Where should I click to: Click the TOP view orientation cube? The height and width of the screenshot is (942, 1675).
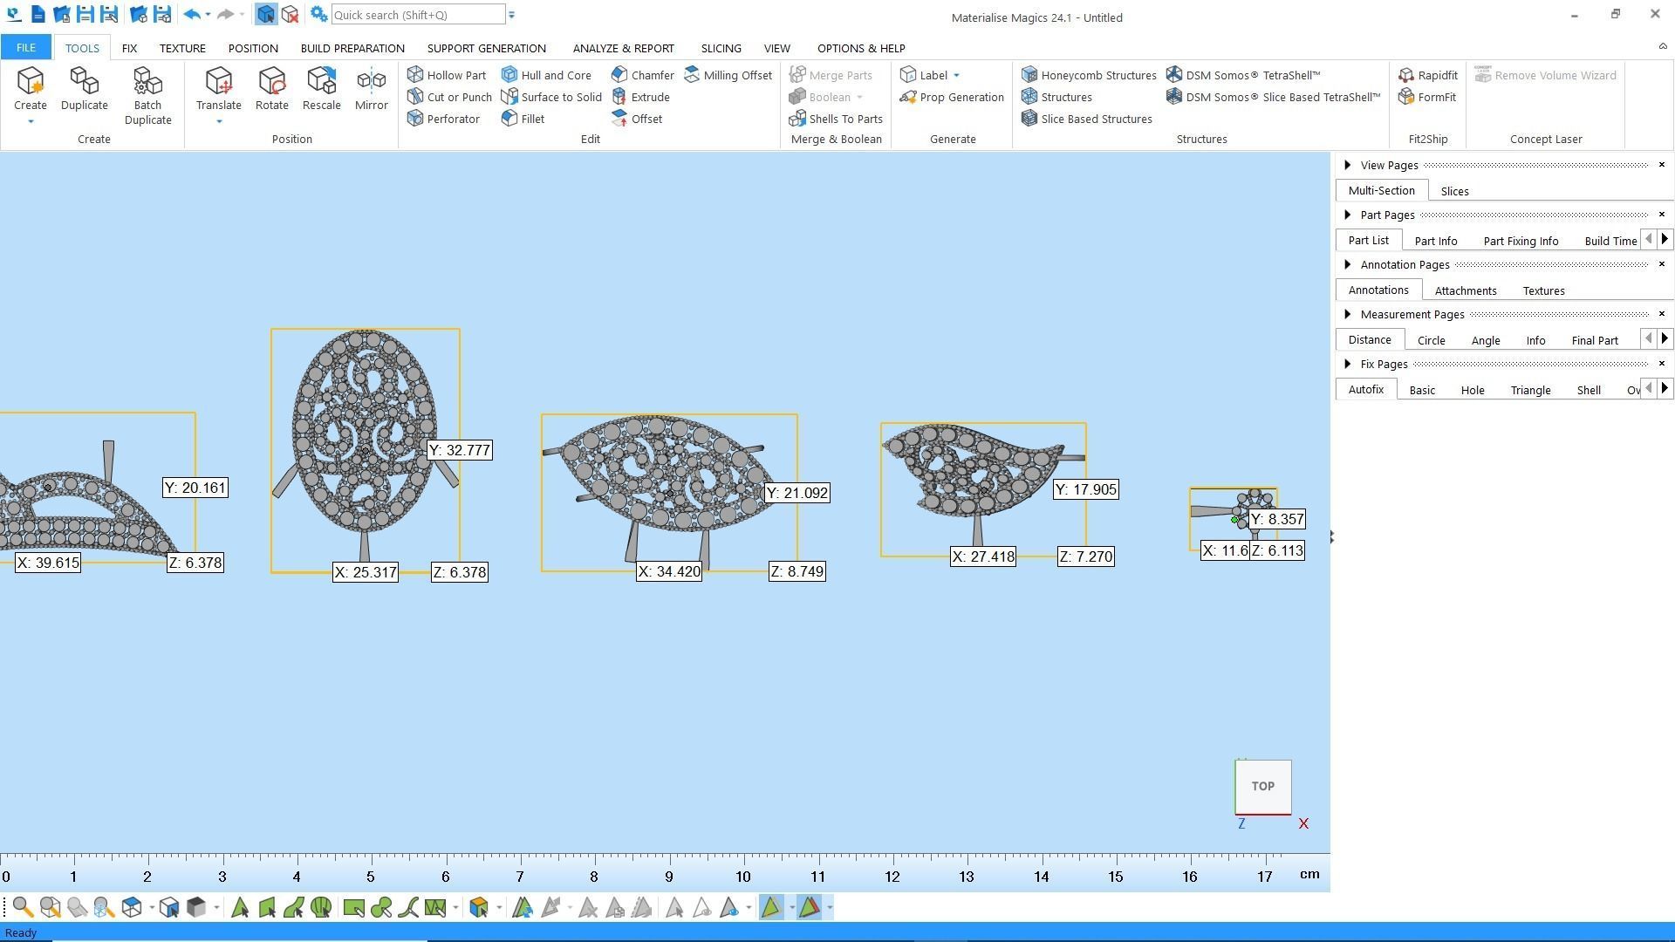(x=1262, y=786)
